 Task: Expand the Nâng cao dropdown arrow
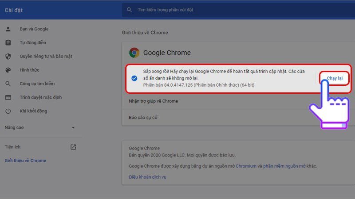pos(73,128)
